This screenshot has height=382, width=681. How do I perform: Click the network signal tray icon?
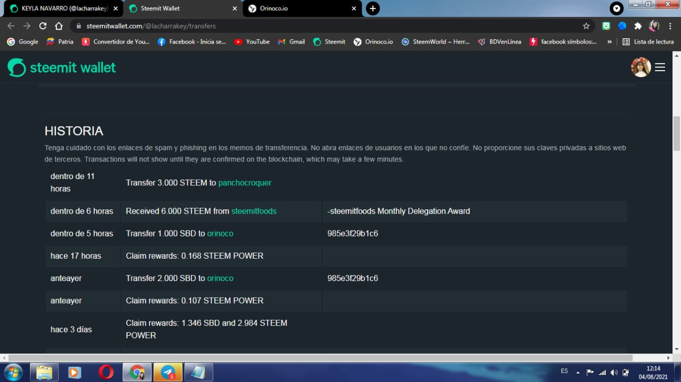[x=602, y=372]
